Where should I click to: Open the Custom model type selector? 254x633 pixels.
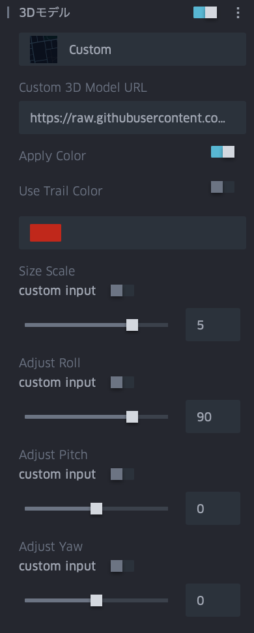tap(132, 49)
